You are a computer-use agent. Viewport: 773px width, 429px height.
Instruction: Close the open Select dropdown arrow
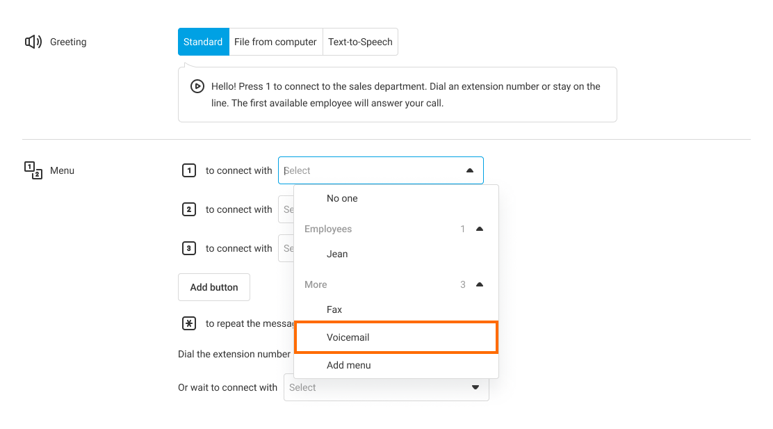[x=470, y=170]
